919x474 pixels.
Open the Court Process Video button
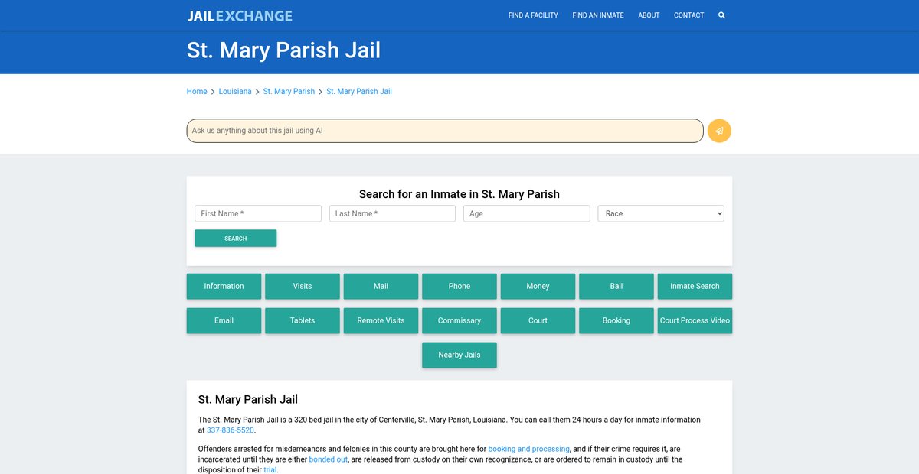point(695,320)
